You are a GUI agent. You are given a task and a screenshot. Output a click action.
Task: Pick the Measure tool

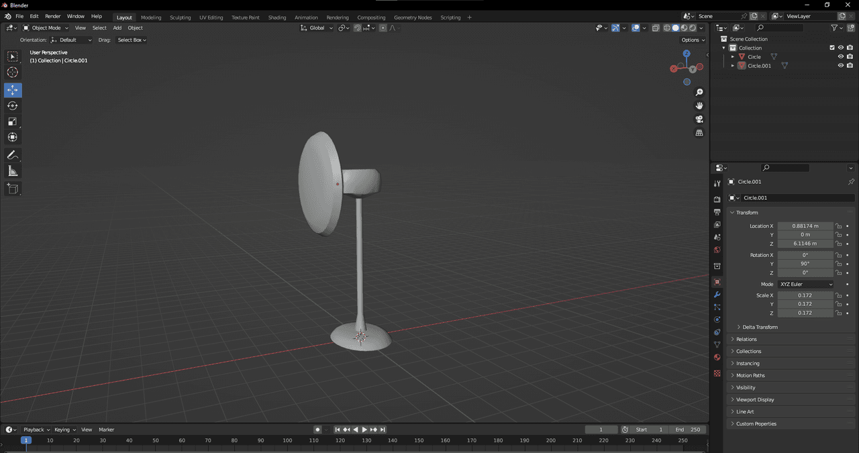click(13, 171)
